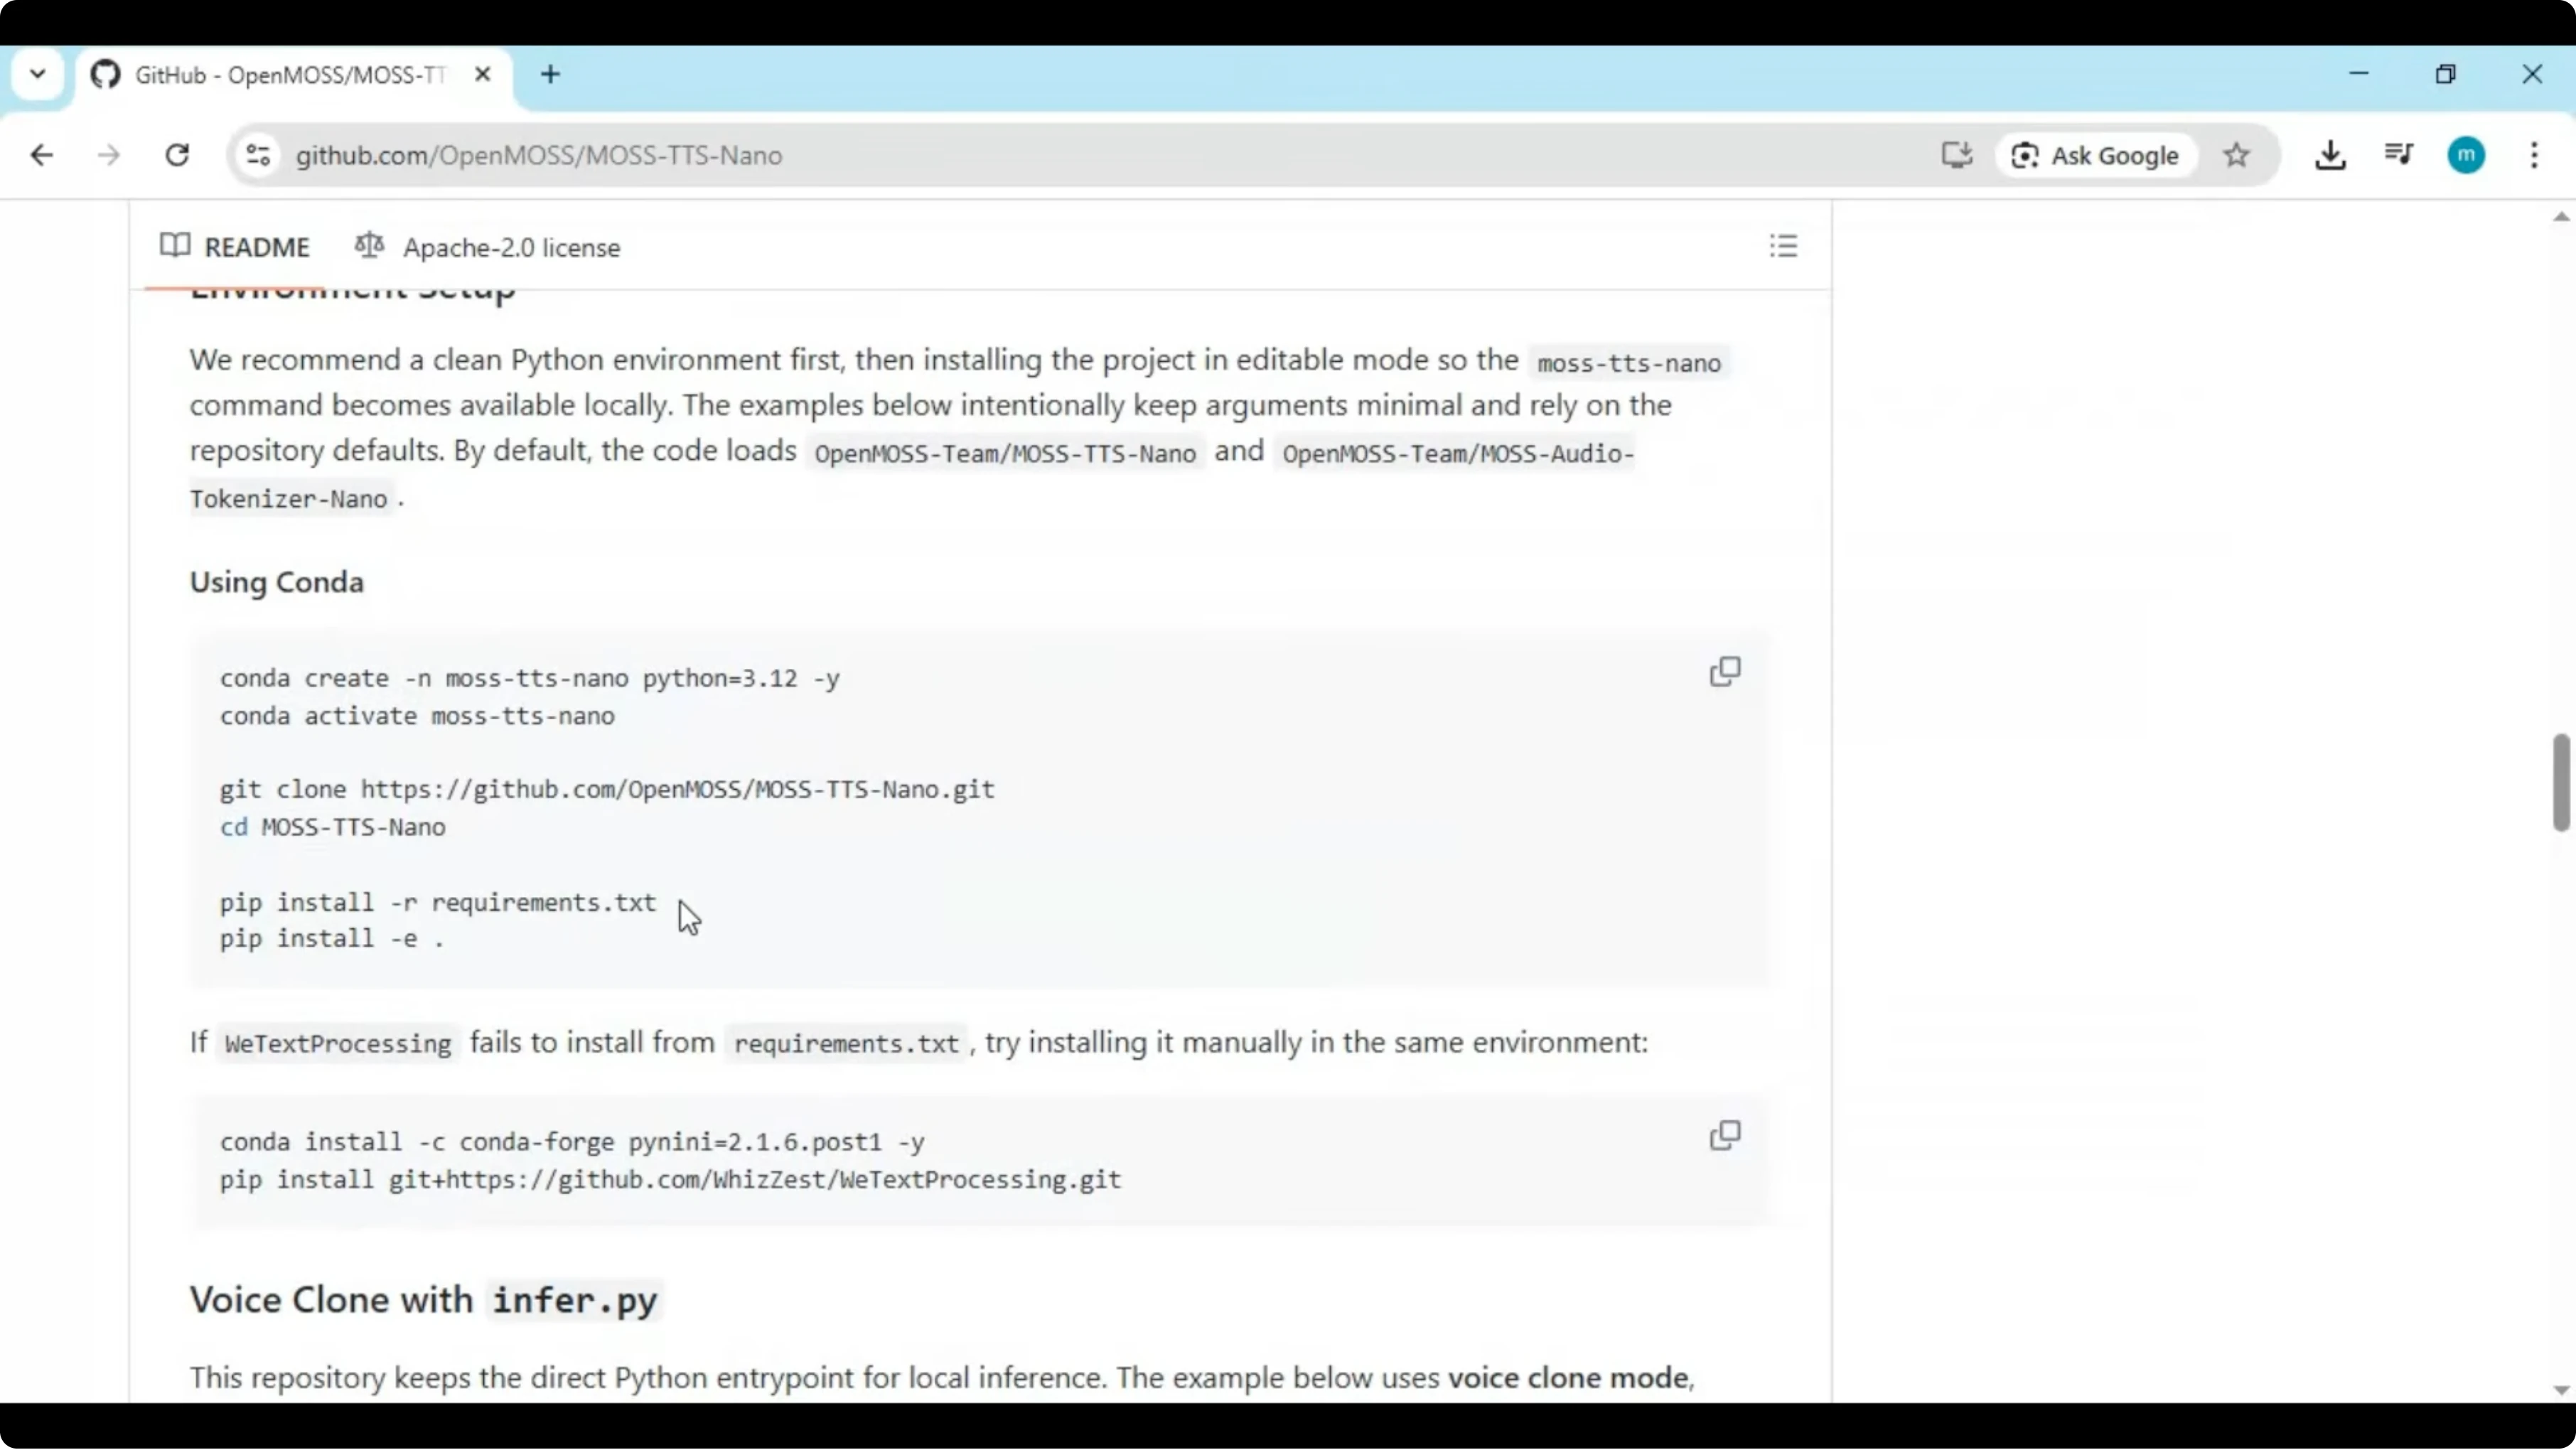Click the install app icon in address bar
The width and height of the screenshot is (2576, 1450).
coord(1956,155)
